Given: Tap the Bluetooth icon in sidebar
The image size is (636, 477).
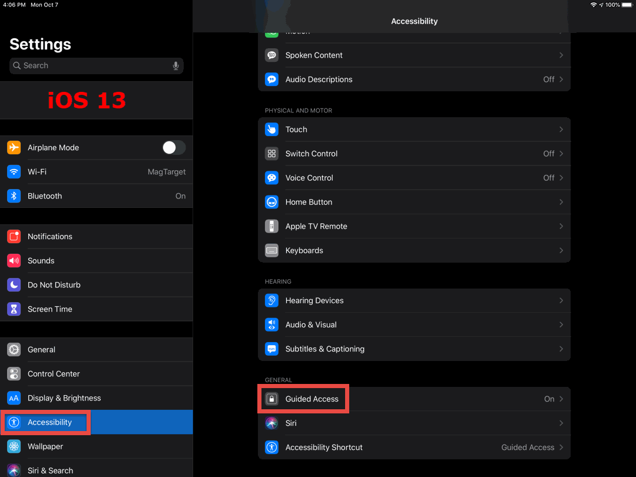Looking at the screenshot, I should [x=14, y=196].
